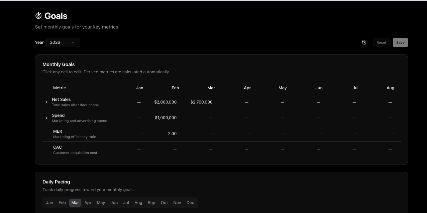Image resolution: width=427 pixels, height=213 pixels.
Task: Click the April Spend empty cell
Action: 247,118
